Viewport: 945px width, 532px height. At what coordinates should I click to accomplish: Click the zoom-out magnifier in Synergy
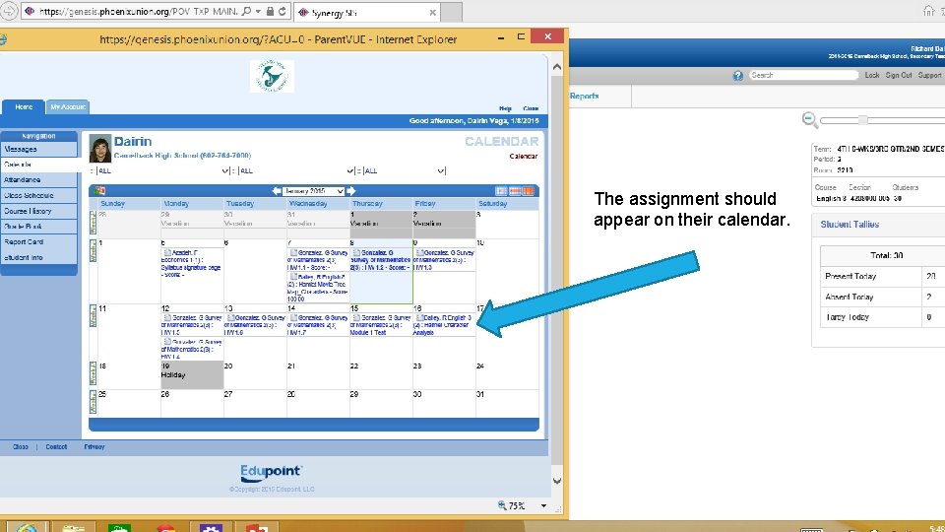810,120
